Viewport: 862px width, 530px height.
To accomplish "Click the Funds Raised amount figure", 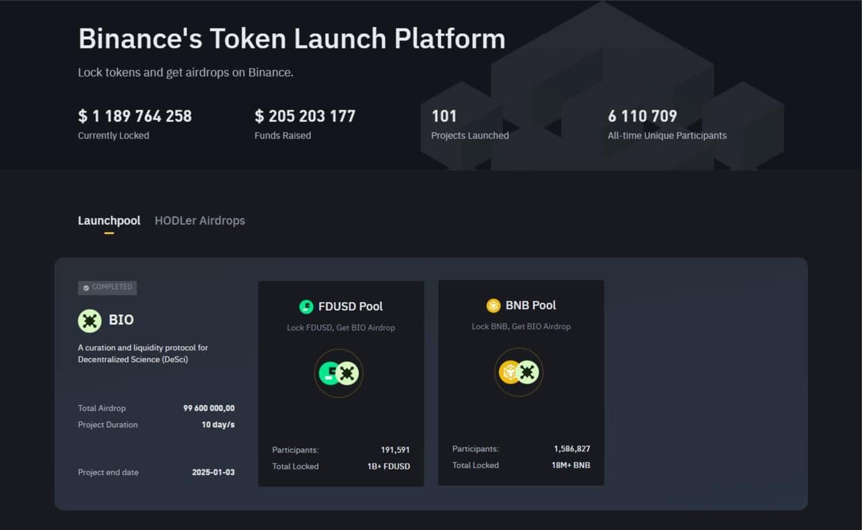I will tap(304, 116).
